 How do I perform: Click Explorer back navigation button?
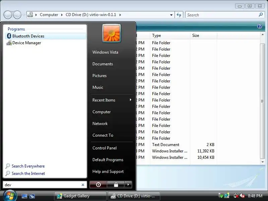[x=8, y=15]
